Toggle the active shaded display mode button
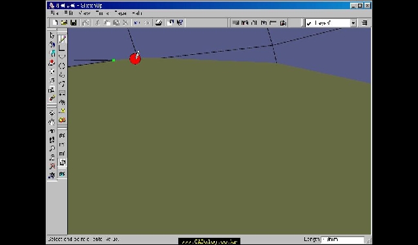This screenshot has height=245, width=418. pos(62,163)
